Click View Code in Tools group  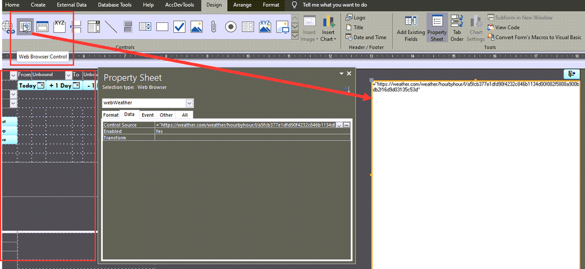coord(503,28)
